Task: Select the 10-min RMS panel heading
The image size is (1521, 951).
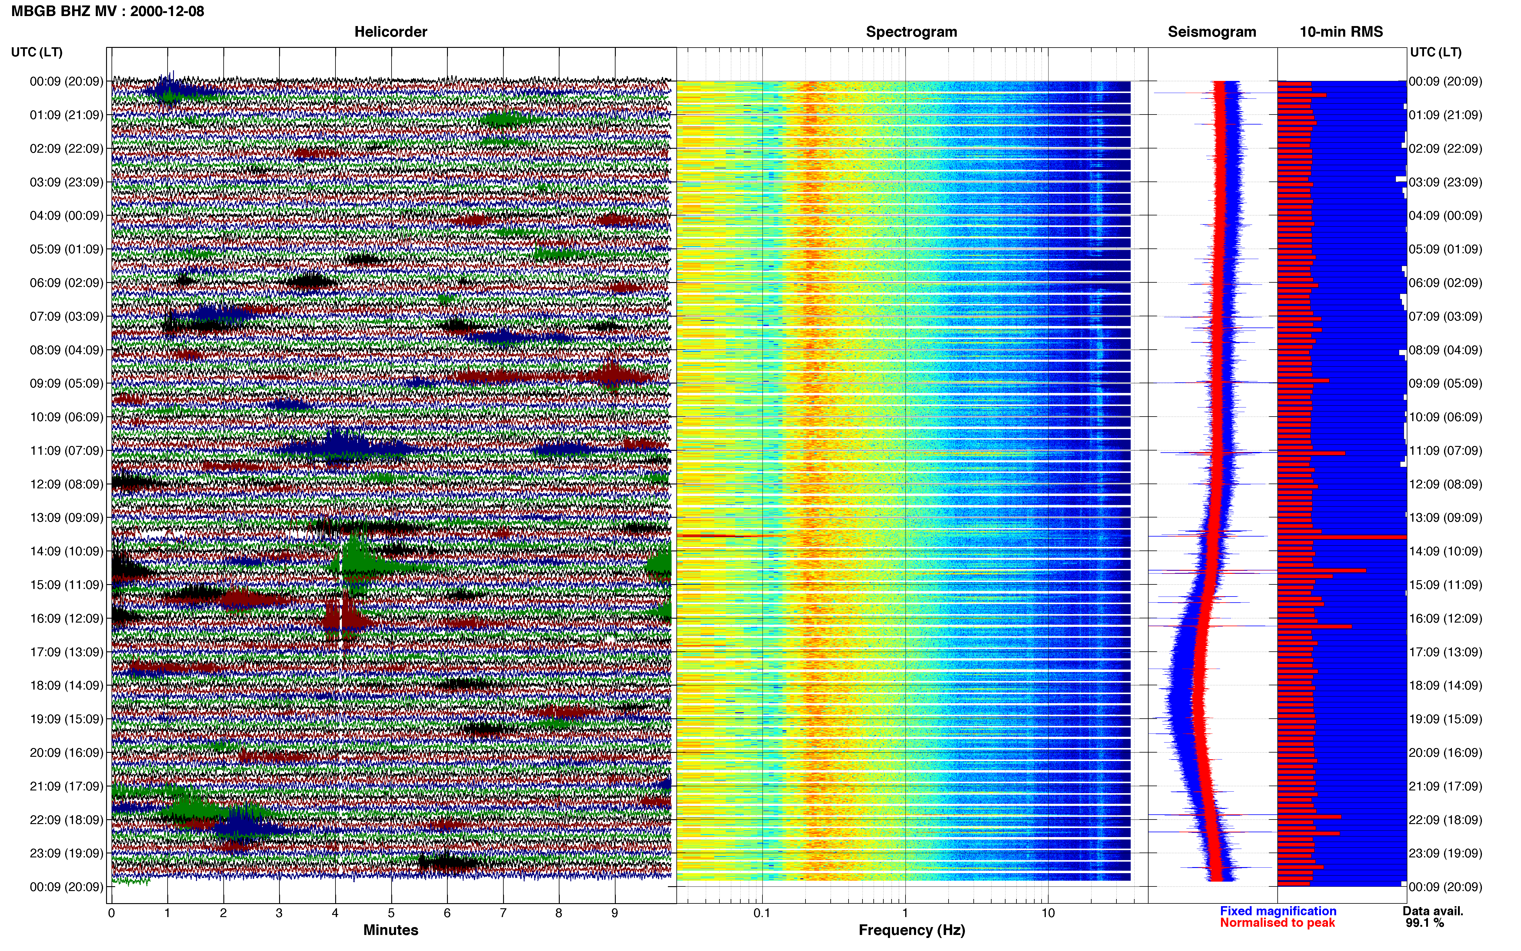Action: 1341,32
